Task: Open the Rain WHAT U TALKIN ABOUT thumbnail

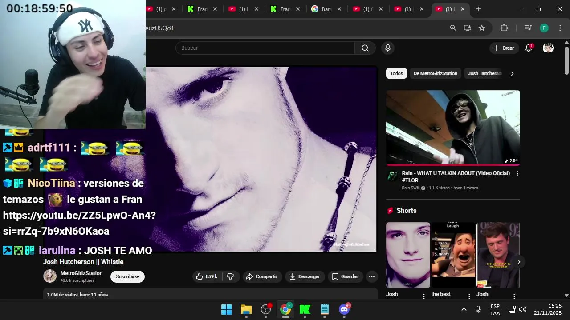Action: coord(453,128)
